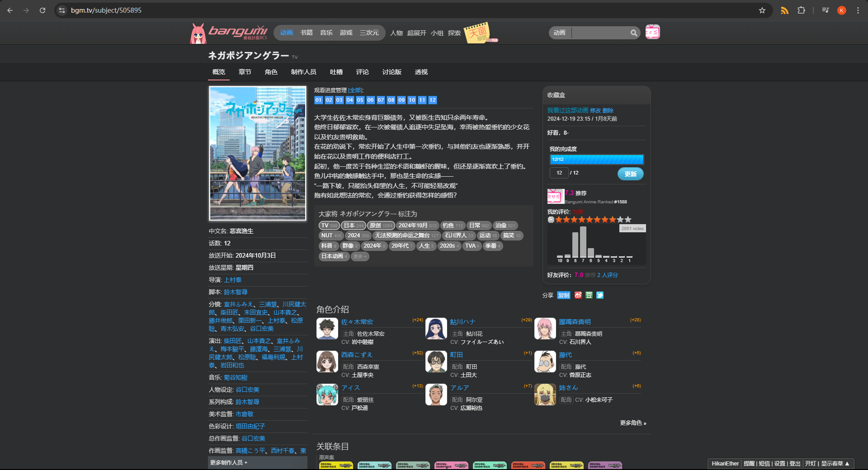The image size is (868, 470).
Task: Click the 12/12 completion progress bar
Action: [597, 160]
